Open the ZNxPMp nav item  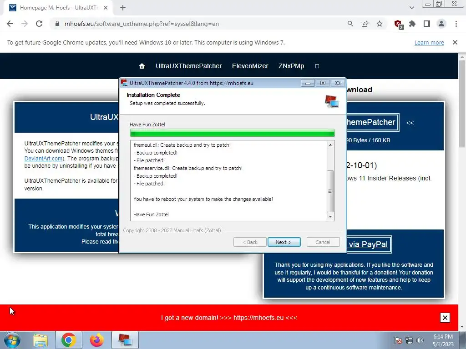(x=291, y=66)
